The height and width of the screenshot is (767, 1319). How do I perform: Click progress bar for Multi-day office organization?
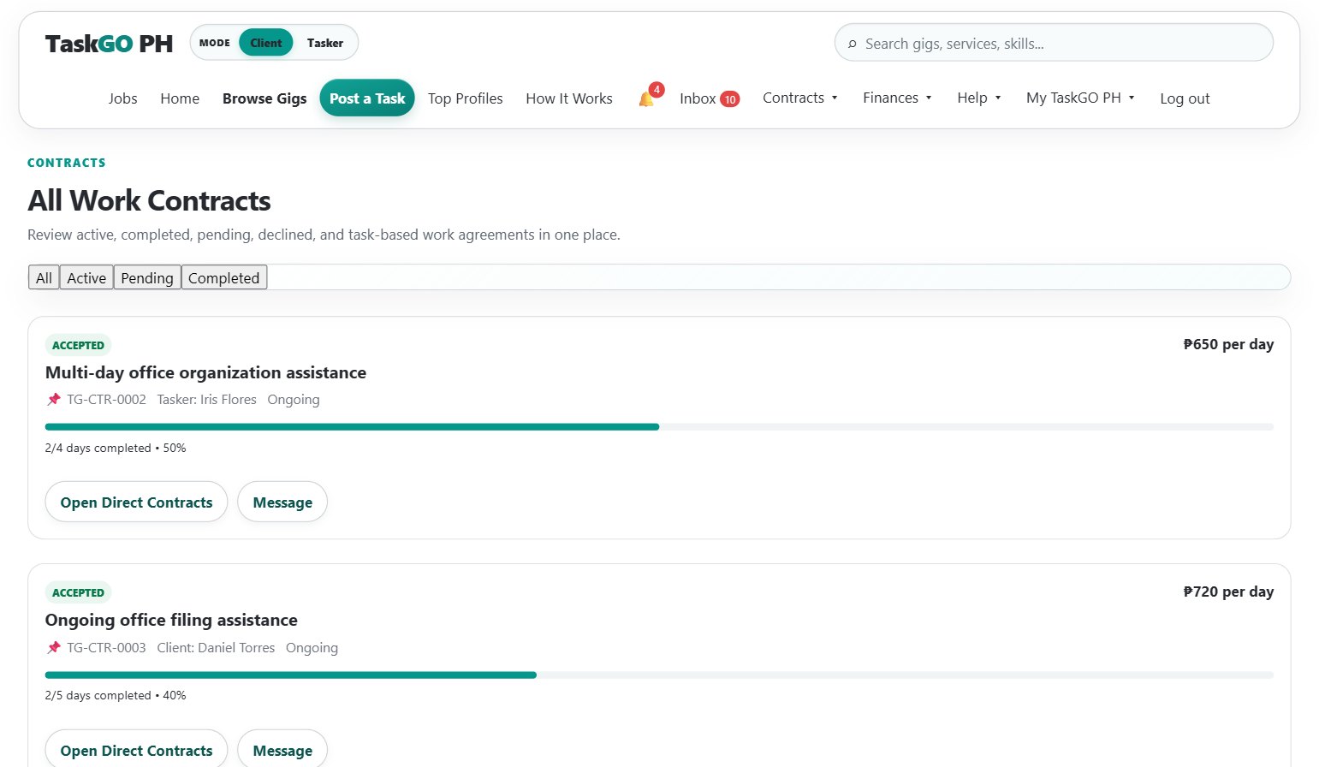tap(659, 427)
